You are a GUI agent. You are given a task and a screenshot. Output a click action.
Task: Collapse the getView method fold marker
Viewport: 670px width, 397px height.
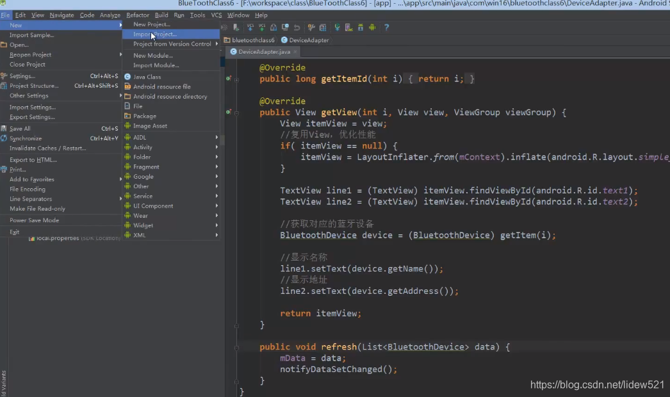(x=236, y=113)
